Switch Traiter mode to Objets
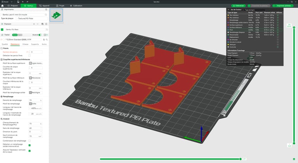 coord(20,35)
